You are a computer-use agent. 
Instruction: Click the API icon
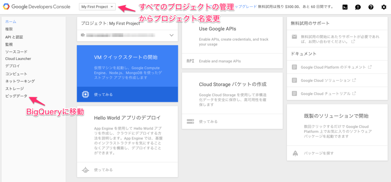click(x=190, y=61)
